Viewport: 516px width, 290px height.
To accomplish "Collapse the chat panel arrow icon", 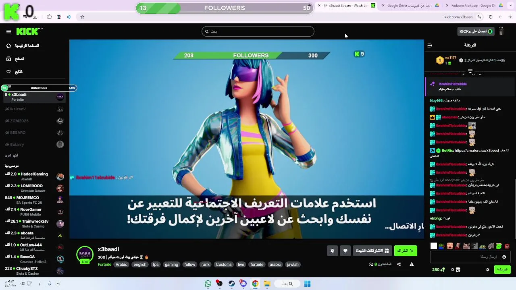I will click(x=430, y=46).
